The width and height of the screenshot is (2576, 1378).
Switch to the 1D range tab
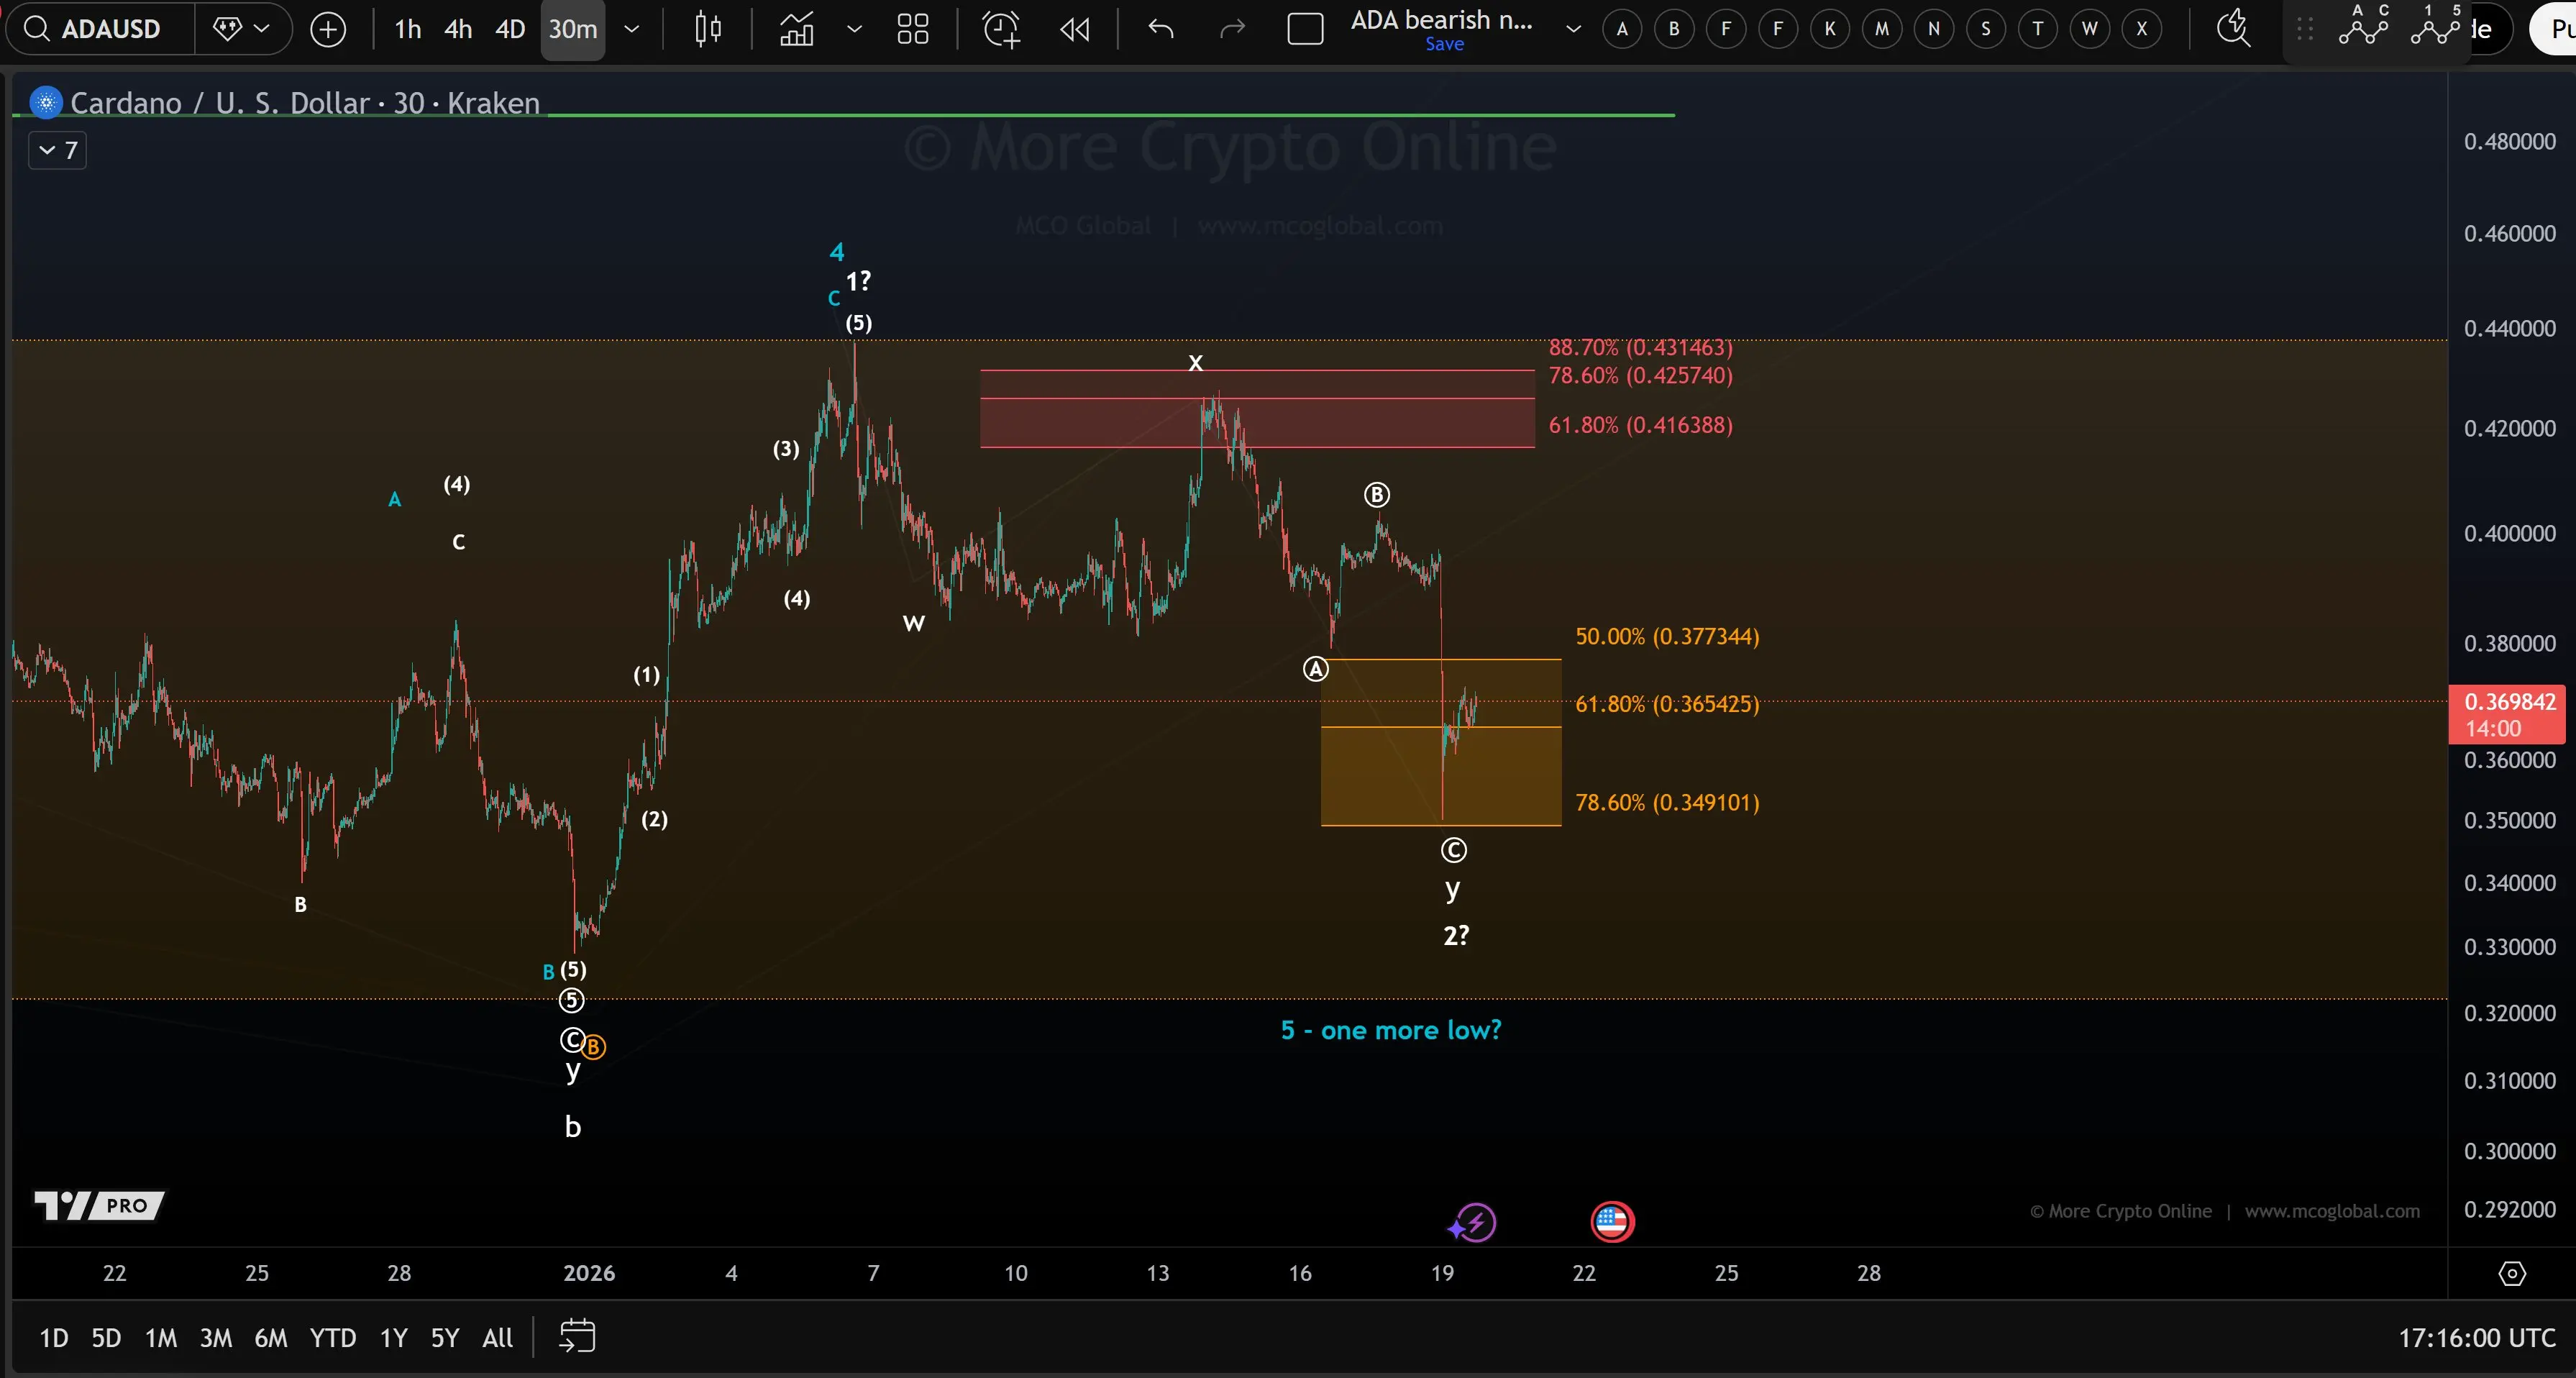[53, 1337]
